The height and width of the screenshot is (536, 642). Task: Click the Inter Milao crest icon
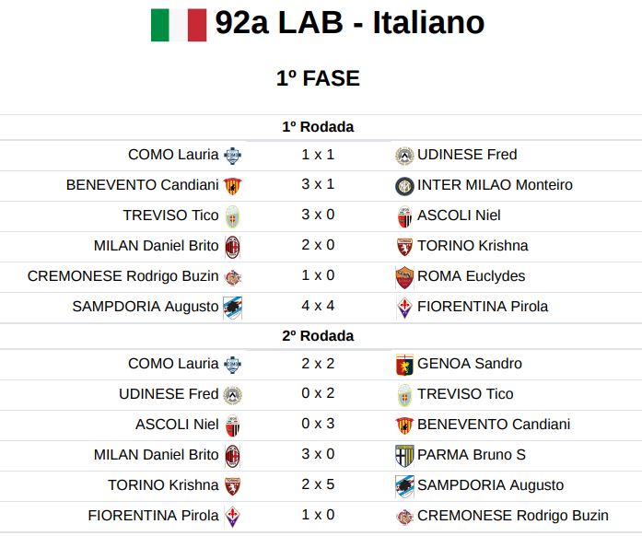(404, 185)
